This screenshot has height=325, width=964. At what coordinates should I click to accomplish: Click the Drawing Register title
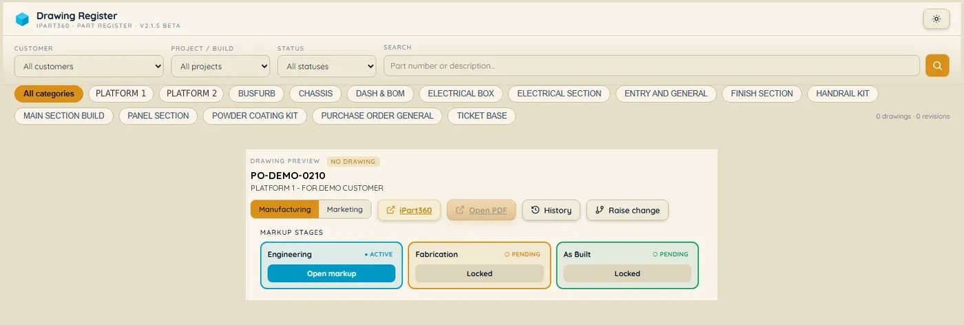pyautogui.click(x=76, y=15)
